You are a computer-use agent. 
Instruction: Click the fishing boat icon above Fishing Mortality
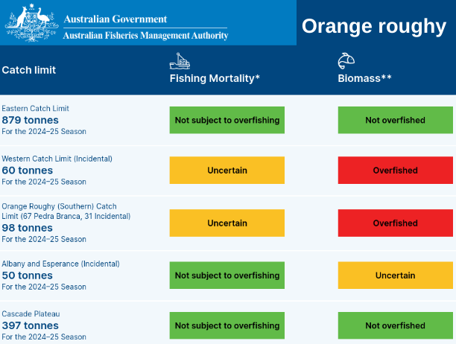pos(180,61)
